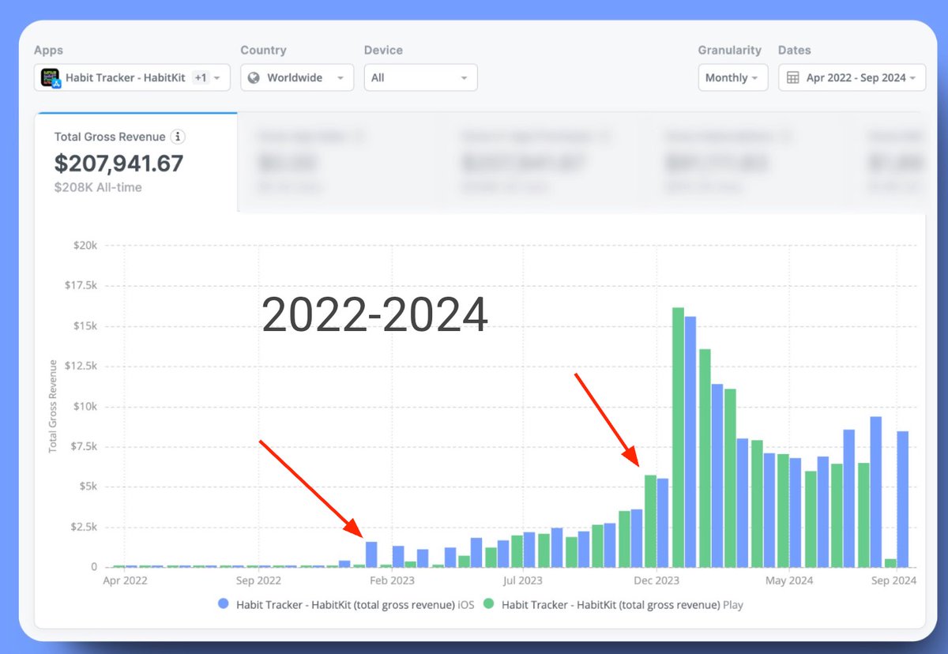948x654 pixels.
Task: Click the May 2024 x-axis label
Action: pyautogui.click(x=789, y=581)
